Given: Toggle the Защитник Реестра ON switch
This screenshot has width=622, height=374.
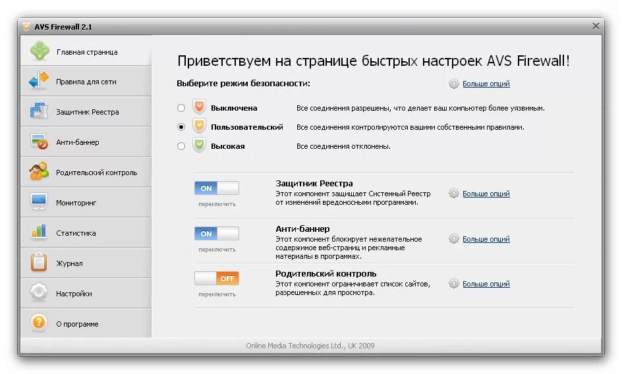Looking at the screenshot, I should [x=217, y=188].
